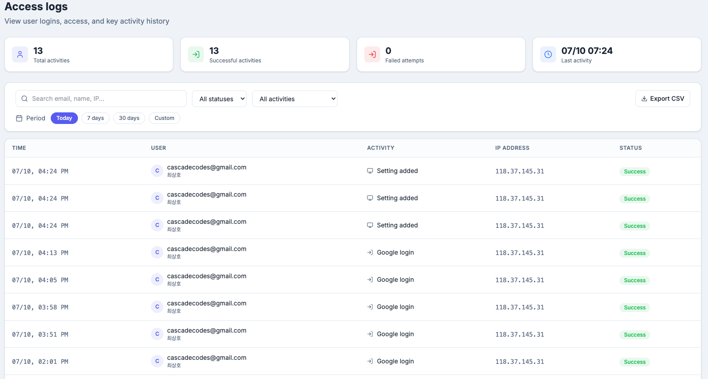Open the All activities dropdown
This screenshot has width=708, height=379.
(x=295, y=99)
